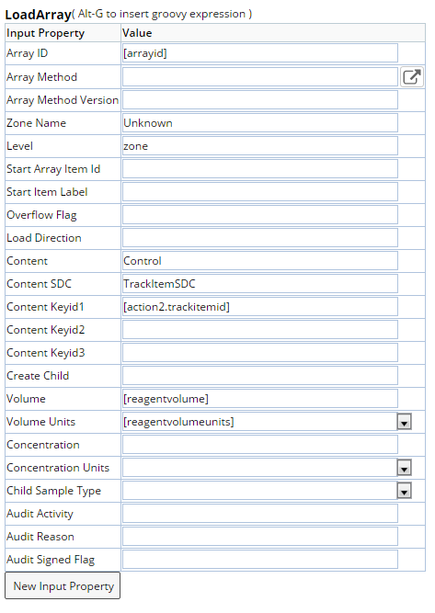Click the Level field showing zone

[x=260, y=146]
